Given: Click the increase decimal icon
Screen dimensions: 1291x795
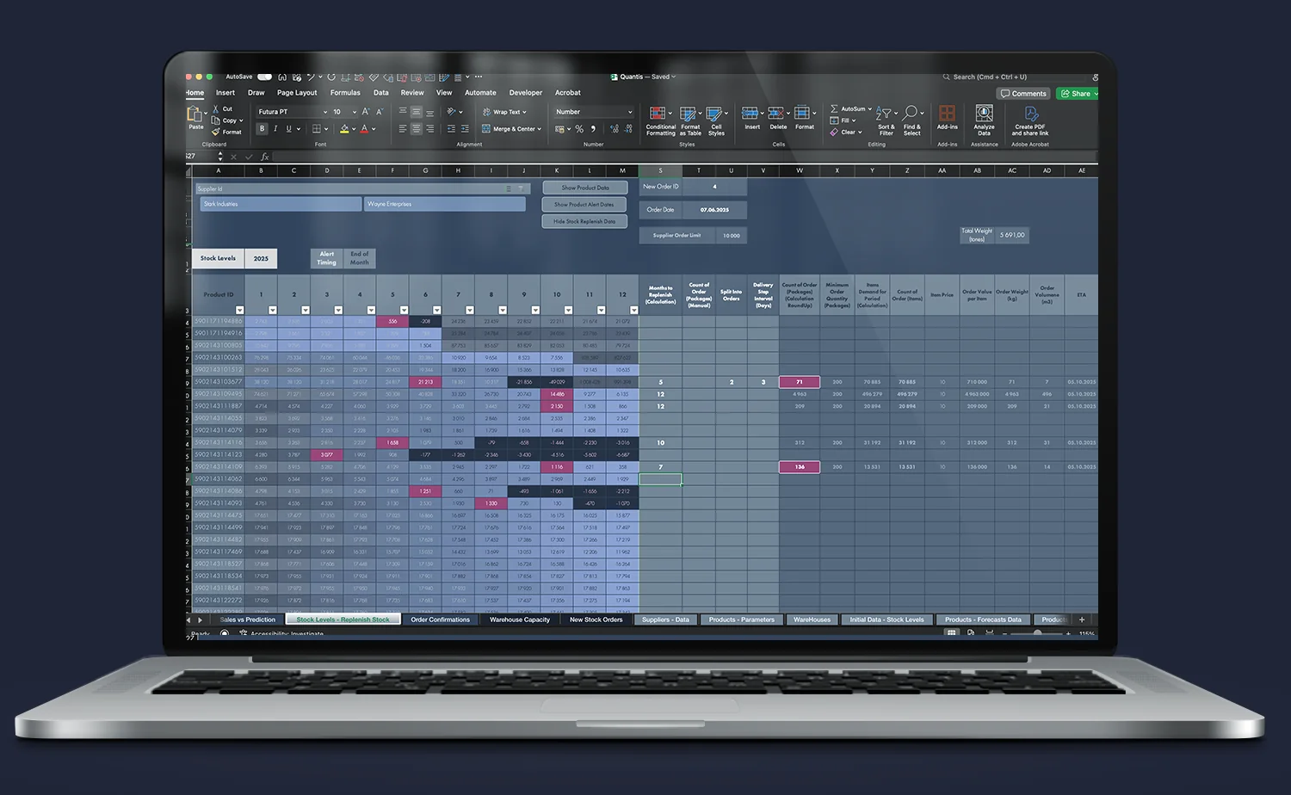Looking at the screenshot, I should tap(615, 129).
